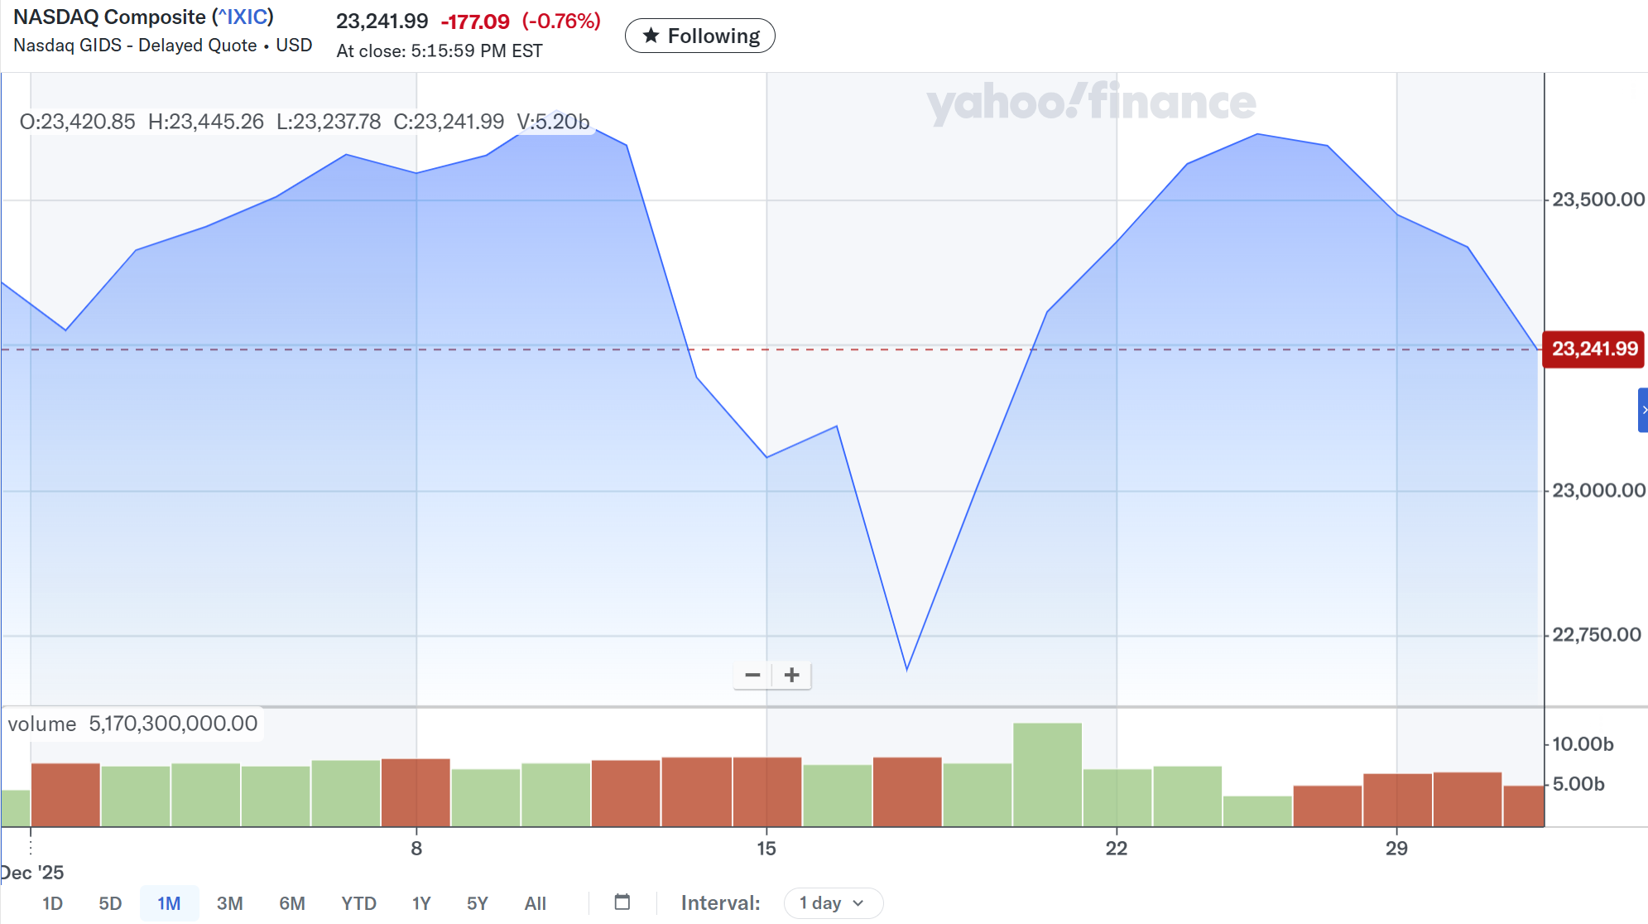The width and height of the screenshot is (1648, 924).
Task: Expand the blue side panel arrow
Action: pyautogui.click(x=1643, y=411)
